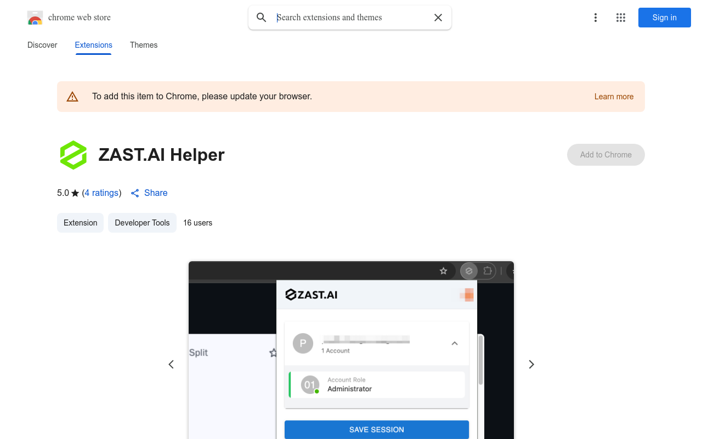This screenshot has height=439, width=702.
Task: Click the rating star icon
Action: coord(75,193)
